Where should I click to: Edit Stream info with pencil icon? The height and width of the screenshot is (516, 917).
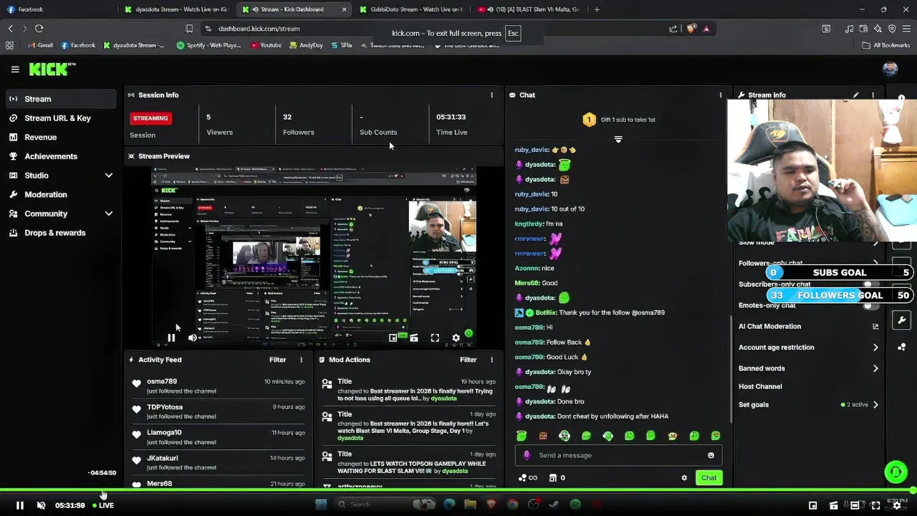click(855, 95)
